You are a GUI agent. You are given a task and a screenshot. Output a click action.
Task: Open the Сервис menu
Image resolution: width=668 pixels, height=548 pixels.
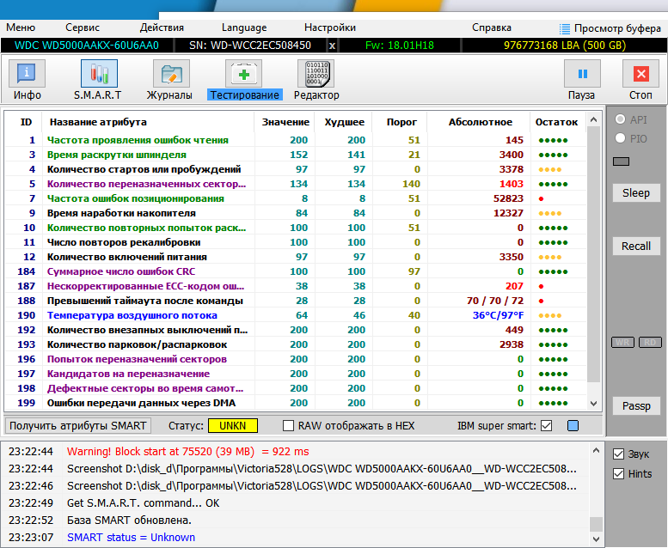pyautogui.click(x=83, y=27)
